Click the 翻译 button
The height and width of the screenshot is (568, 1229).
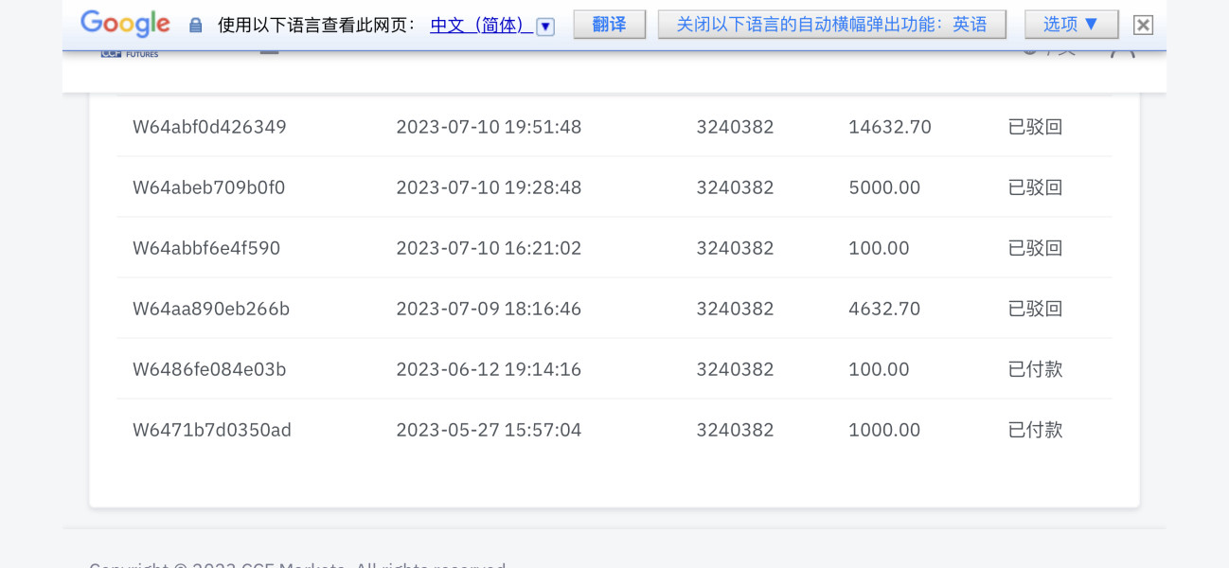610,25
